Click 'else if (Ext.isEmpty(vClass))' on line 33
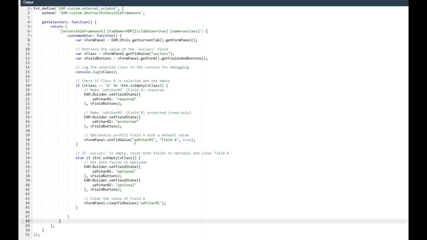Screen dimensions: 427x240 [x=106, y=158]
